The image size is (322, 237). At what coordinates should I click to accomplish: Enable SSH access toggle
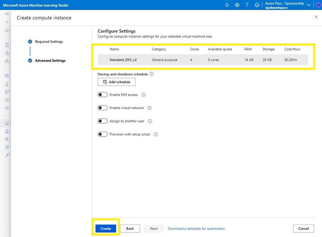(103, 95)
